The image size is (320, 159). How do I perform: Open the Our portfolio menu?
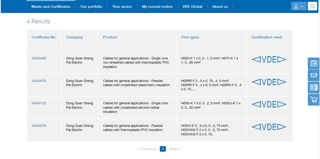click(x=91, y=6)
